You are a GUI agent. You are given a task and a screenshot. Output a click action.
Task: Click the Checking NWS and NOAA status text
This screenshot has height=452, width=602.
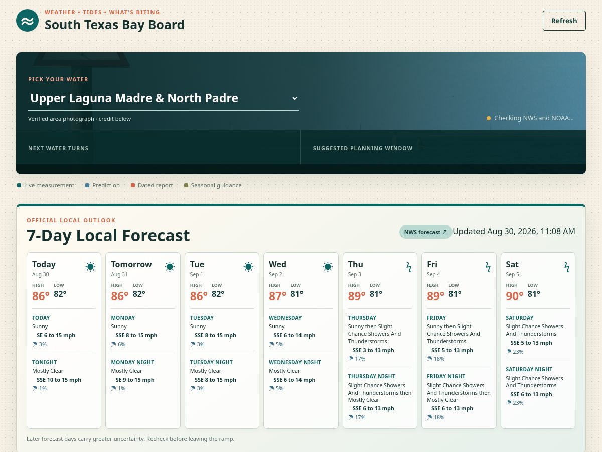pos(534,118)
